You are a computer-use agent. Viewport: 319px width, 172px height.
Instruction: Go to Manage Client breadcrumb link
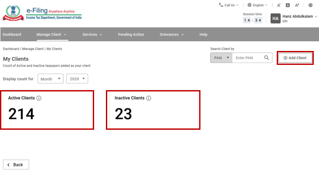(33, 49)
